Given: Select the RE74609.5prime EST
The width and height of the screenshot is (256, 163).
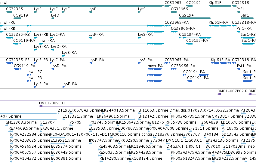Looking at the screenshot, I should point(11,131).
